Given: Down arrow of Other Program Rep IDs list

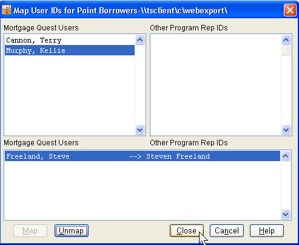Looking at the screenshot, I should tap(286, 129).
